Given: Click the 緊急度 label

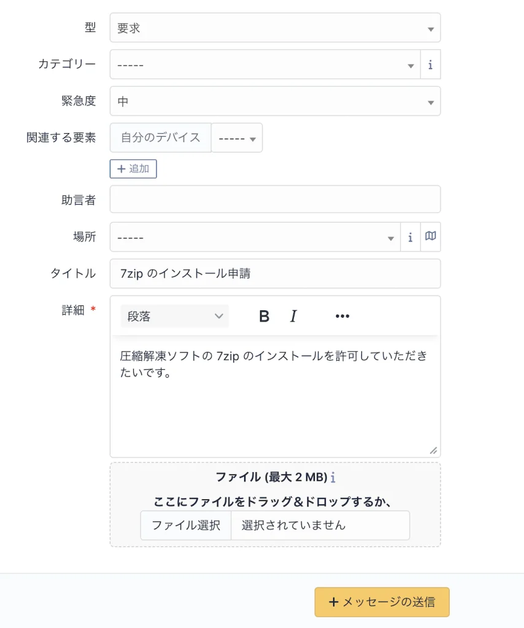Looking at the screenshot, I should tap(79, 101).
